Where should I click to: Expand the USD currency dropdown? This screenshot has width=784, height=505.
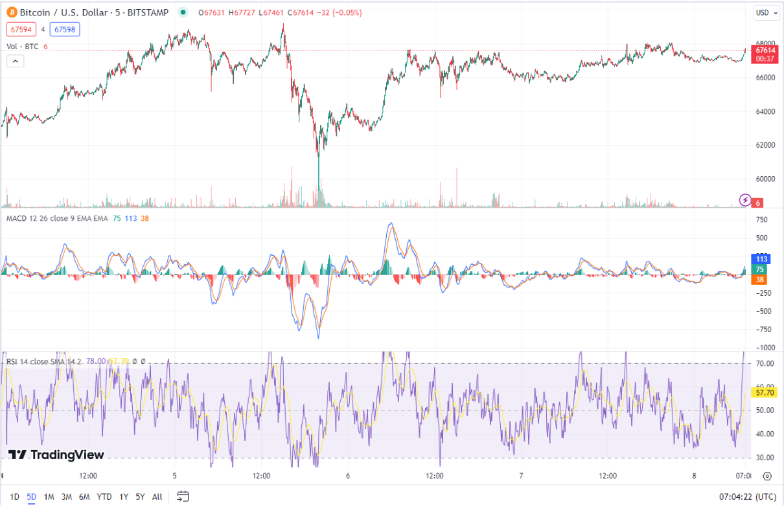click(x=765, y=12)
